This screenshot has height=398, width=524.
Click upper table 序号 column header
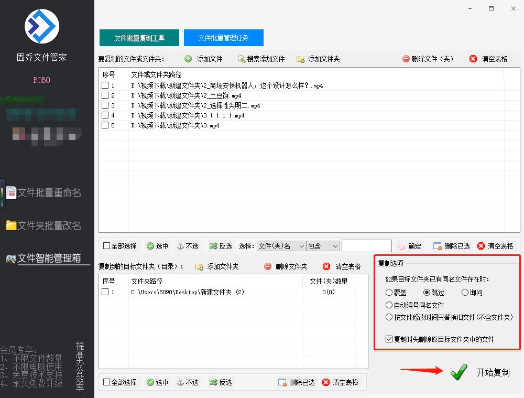tap(108, 74)
